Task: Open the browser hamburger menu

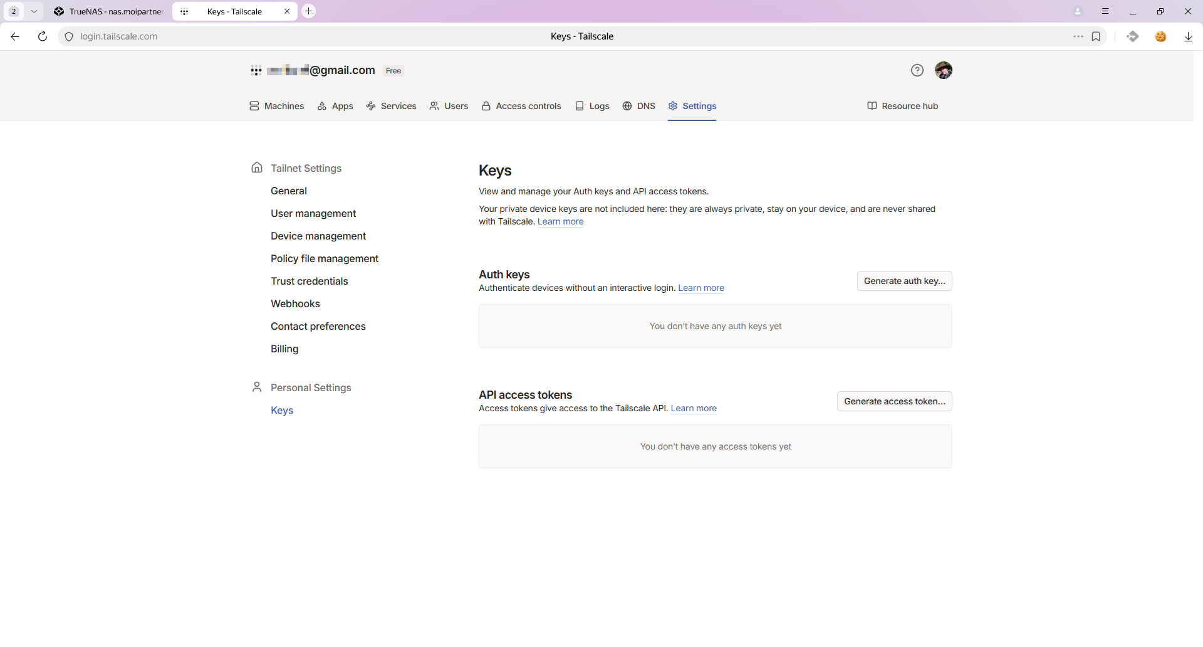Action: tap(1105, 11)
